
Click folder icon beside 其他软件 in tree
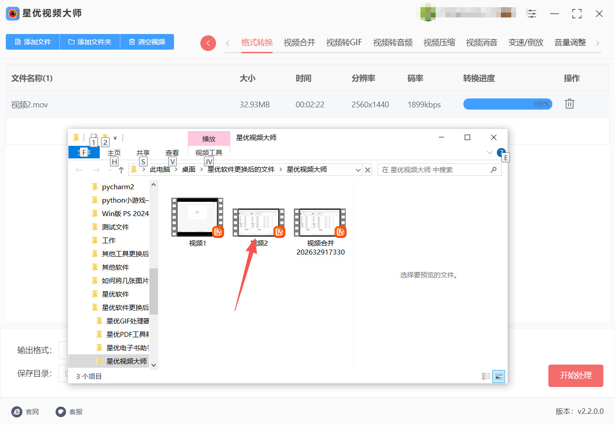pos(94,267)
